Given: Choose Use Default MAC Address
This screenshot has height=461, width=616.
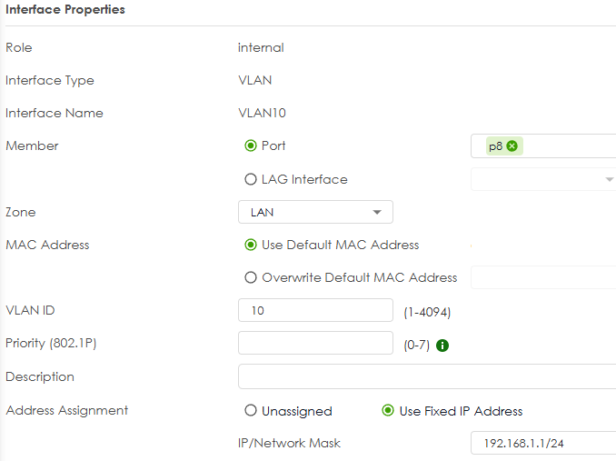Looking at the screenshot, I should click(x=251, y=245).
